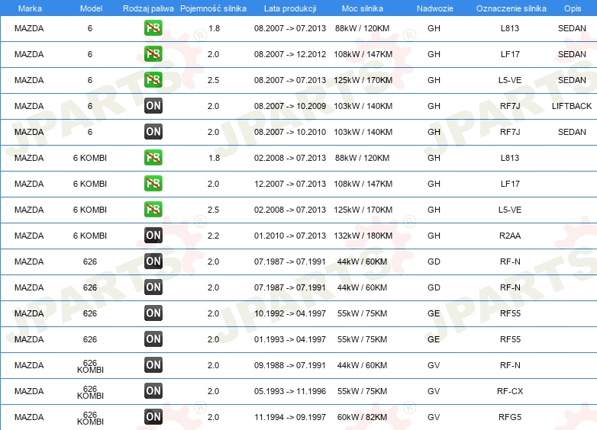This screenshot has height=430, width=597.
Task: Select engine code RF-CX
Action: (x=510, y=391)
